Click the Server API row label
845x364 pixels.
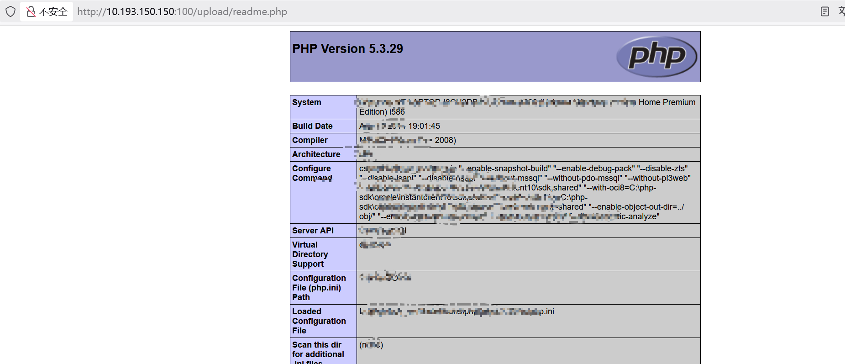(313, 231)
